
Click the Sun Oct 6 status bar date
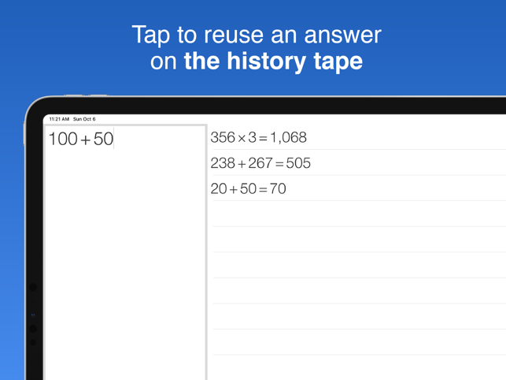click(84, 119)
